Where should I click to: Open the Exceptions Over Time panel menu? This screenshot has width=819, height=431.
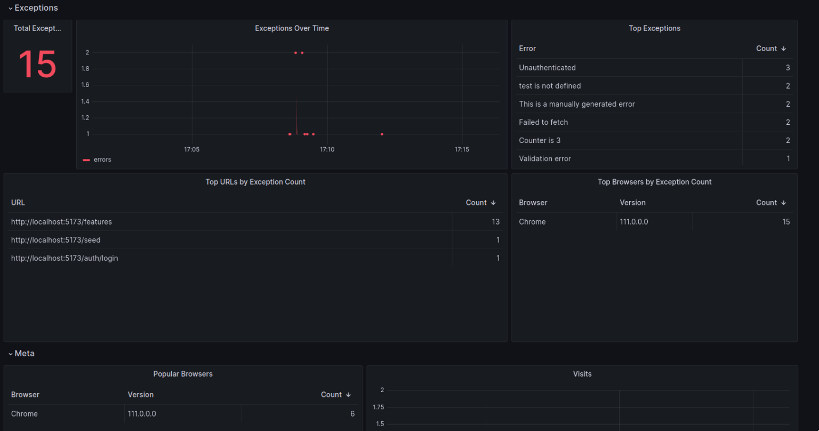pos(292,28)
